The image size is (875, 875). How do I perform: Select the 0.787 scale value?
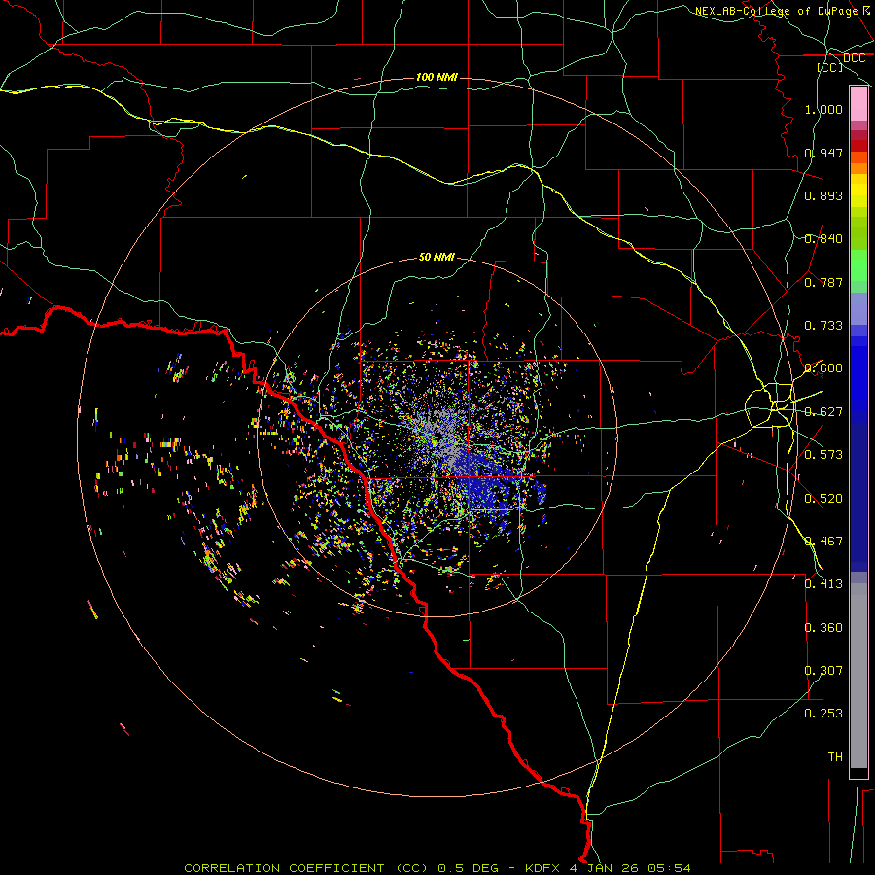823,282
